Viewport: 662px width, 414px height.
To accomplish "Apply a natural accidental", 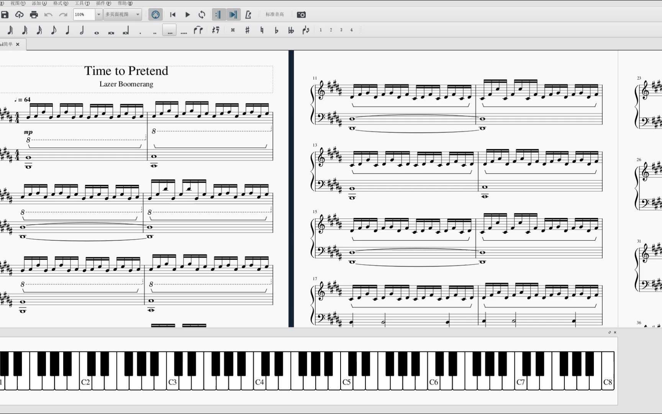I will pos(262,30).
